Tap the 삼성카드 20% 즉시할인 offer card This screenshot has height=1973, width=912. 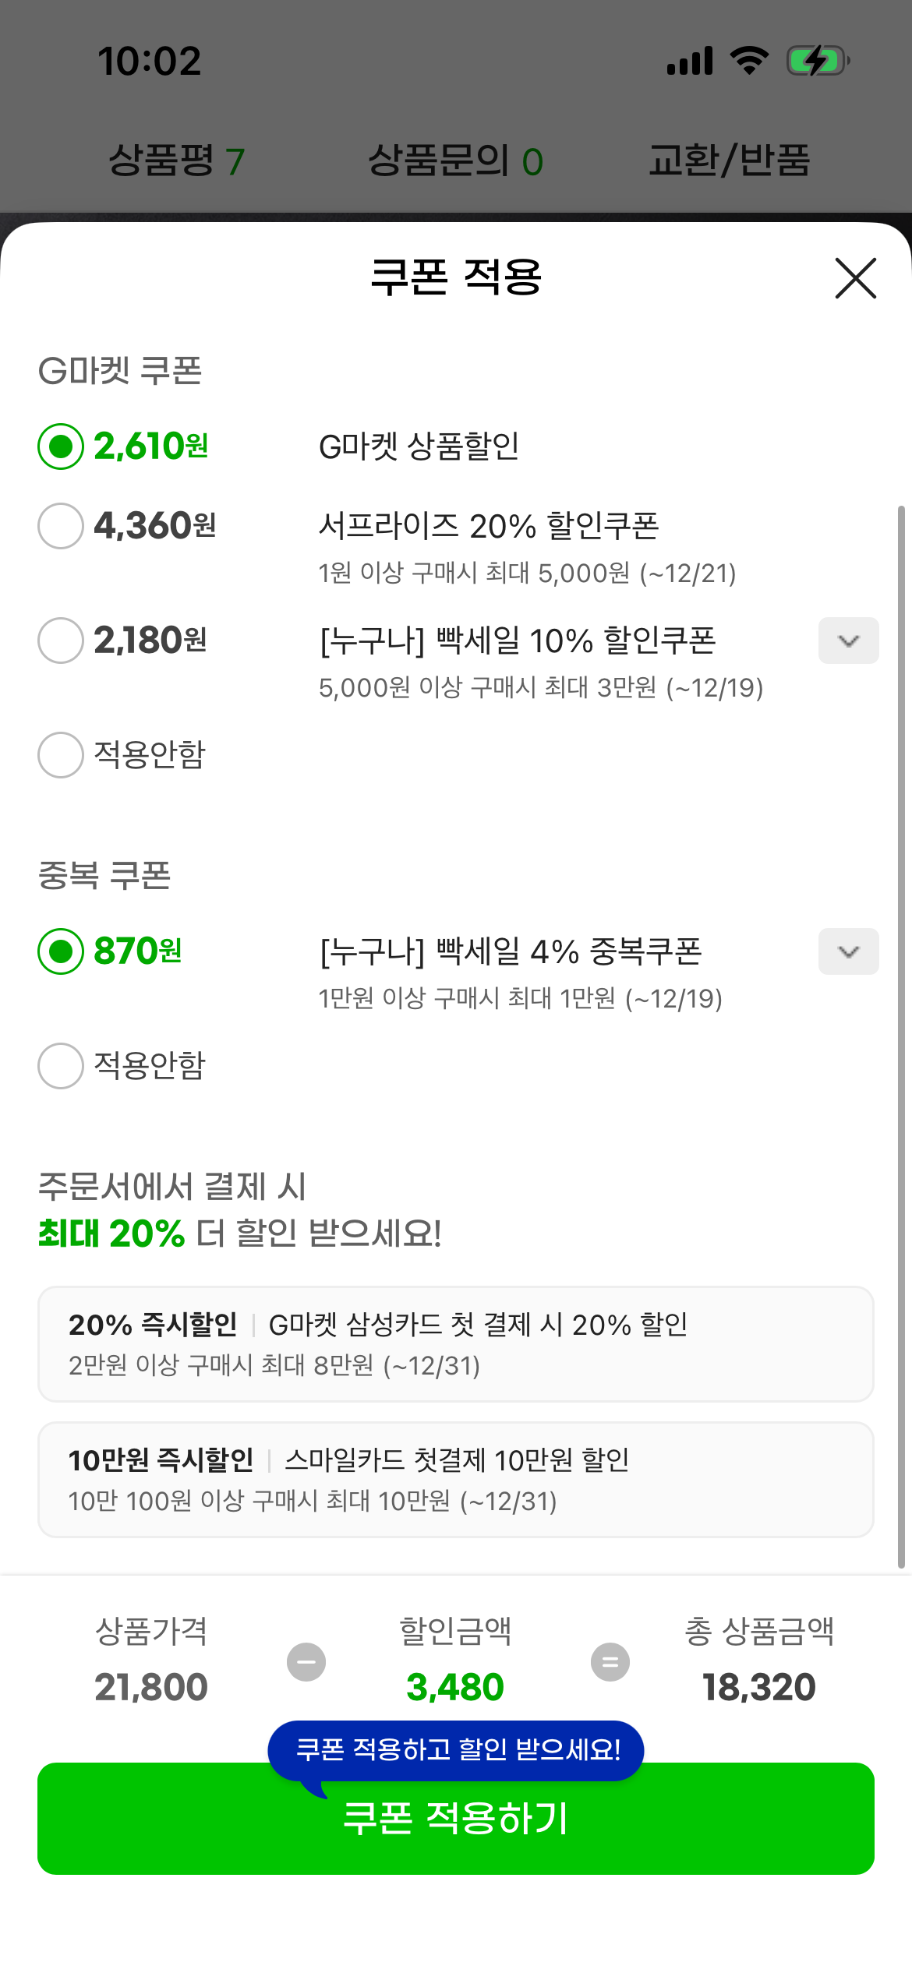tap(455, 1343)
